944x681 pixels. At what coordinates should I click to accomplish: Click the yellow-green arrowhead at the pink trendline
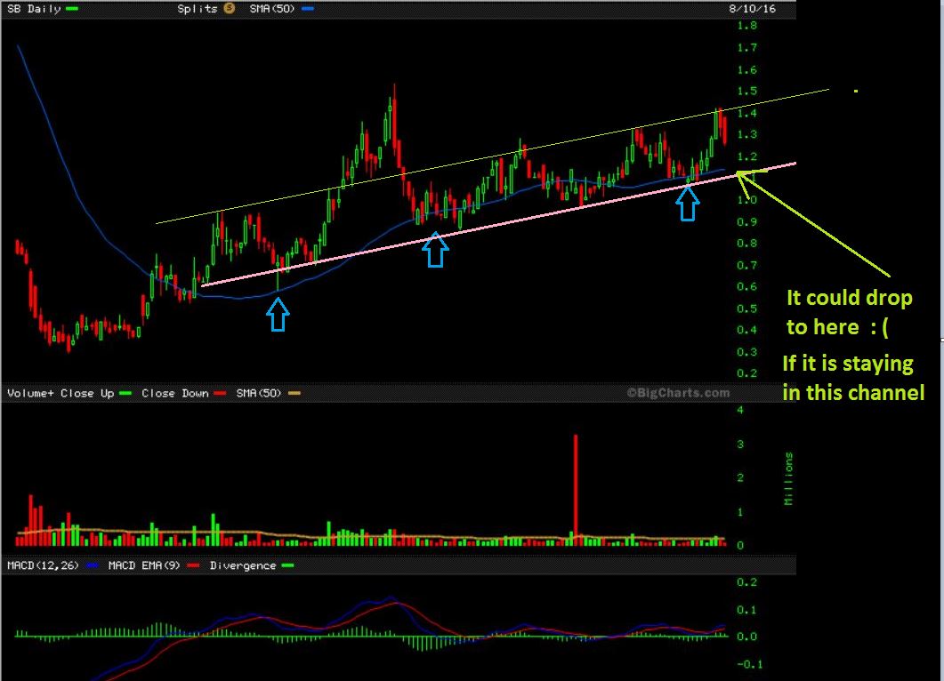tap(744, 175)
